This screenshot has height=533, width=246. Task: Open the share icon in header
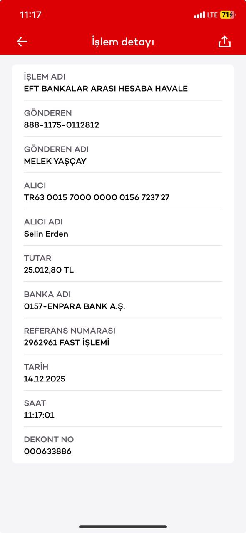click(x=224, y=42)
